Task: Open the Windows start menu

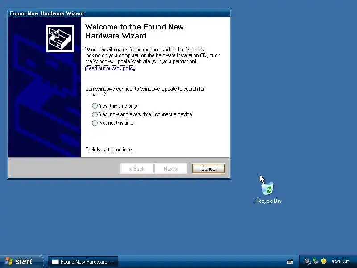Action: 21,261
